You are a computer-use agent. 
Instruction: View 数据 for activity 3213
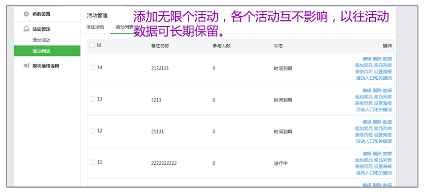pos(387,90)
